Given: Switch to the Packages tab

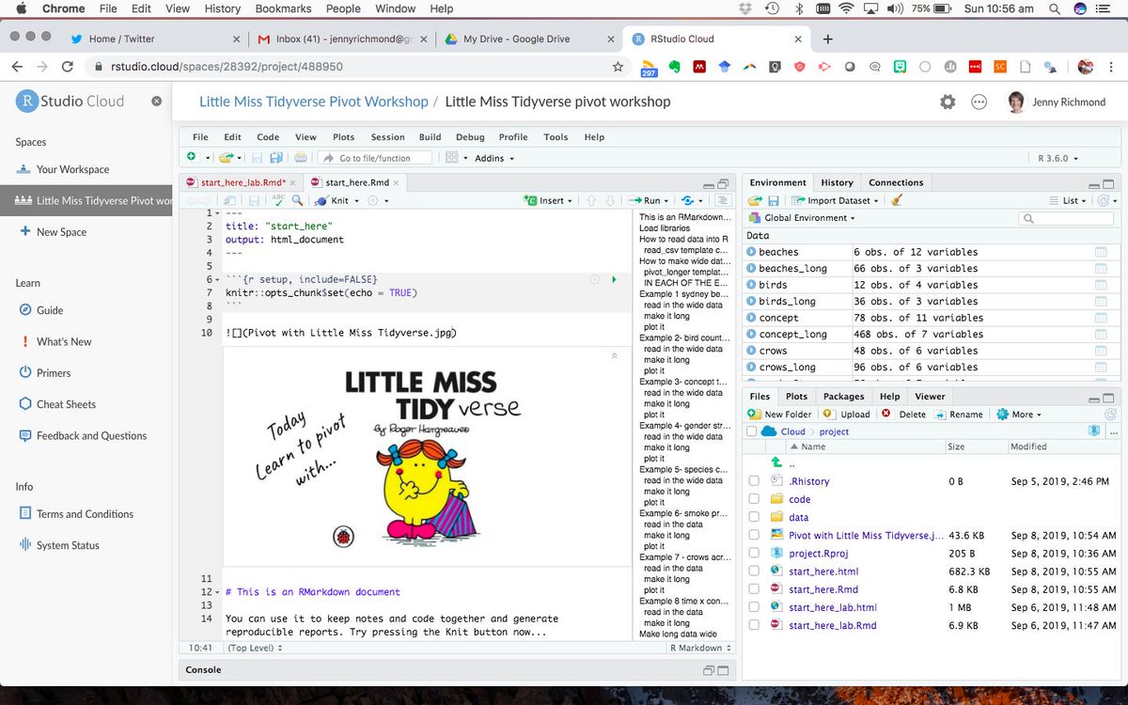Looking at the screenshot, I should coord(843,397).
